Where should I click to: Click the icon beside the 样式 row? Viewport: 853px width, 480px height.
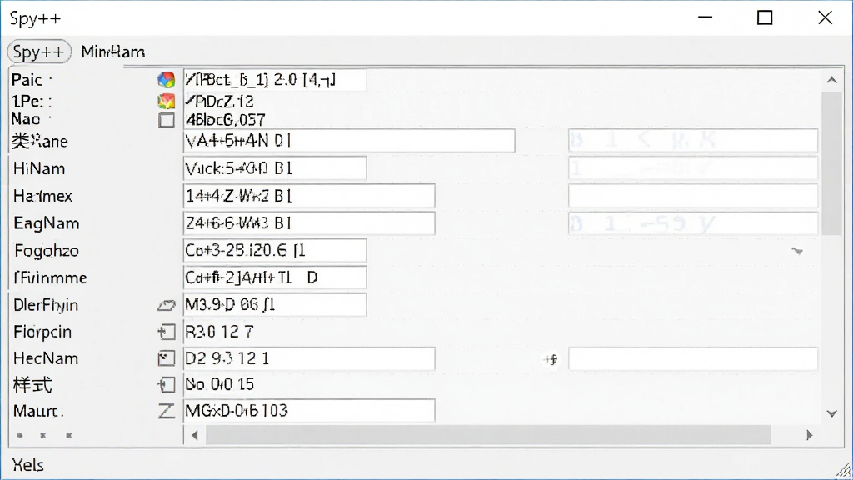(x=167, y=385)
